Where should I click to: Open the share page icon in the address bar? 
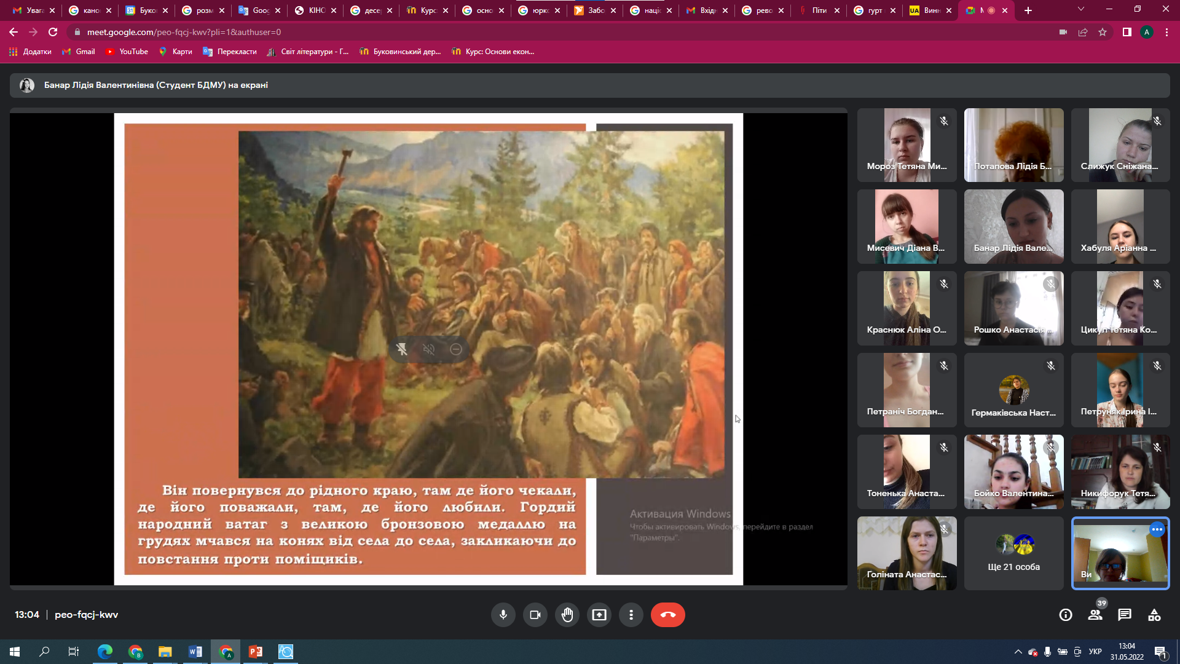(1083, 32)
